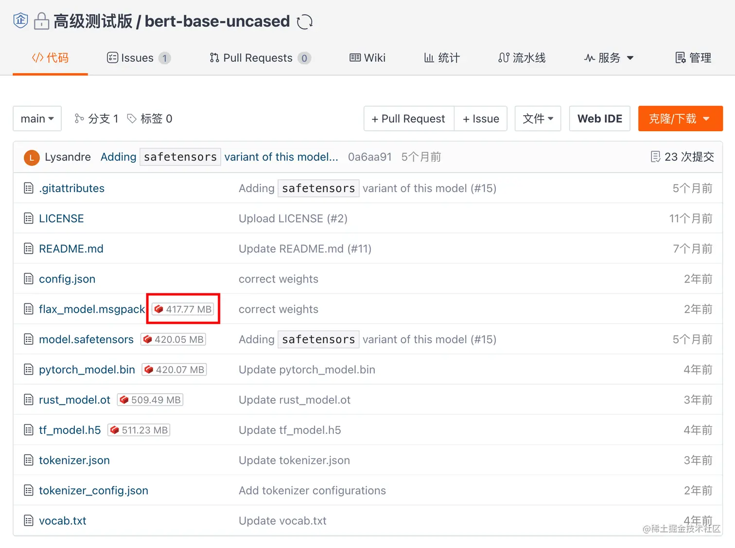The height and width of the screenshot is (548, 735).
Task: Open commit 'Update README.md (#11)'
Action: coord(305,248)
